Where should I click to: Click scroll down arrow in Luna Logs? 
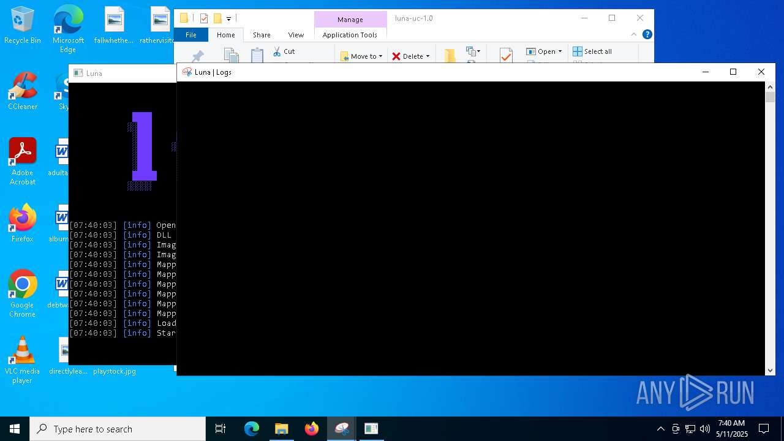coord(771,370)
